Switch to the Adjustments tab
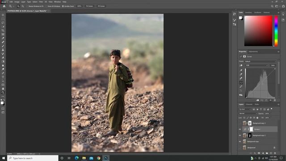286x161 pixels. pos(253,52)
